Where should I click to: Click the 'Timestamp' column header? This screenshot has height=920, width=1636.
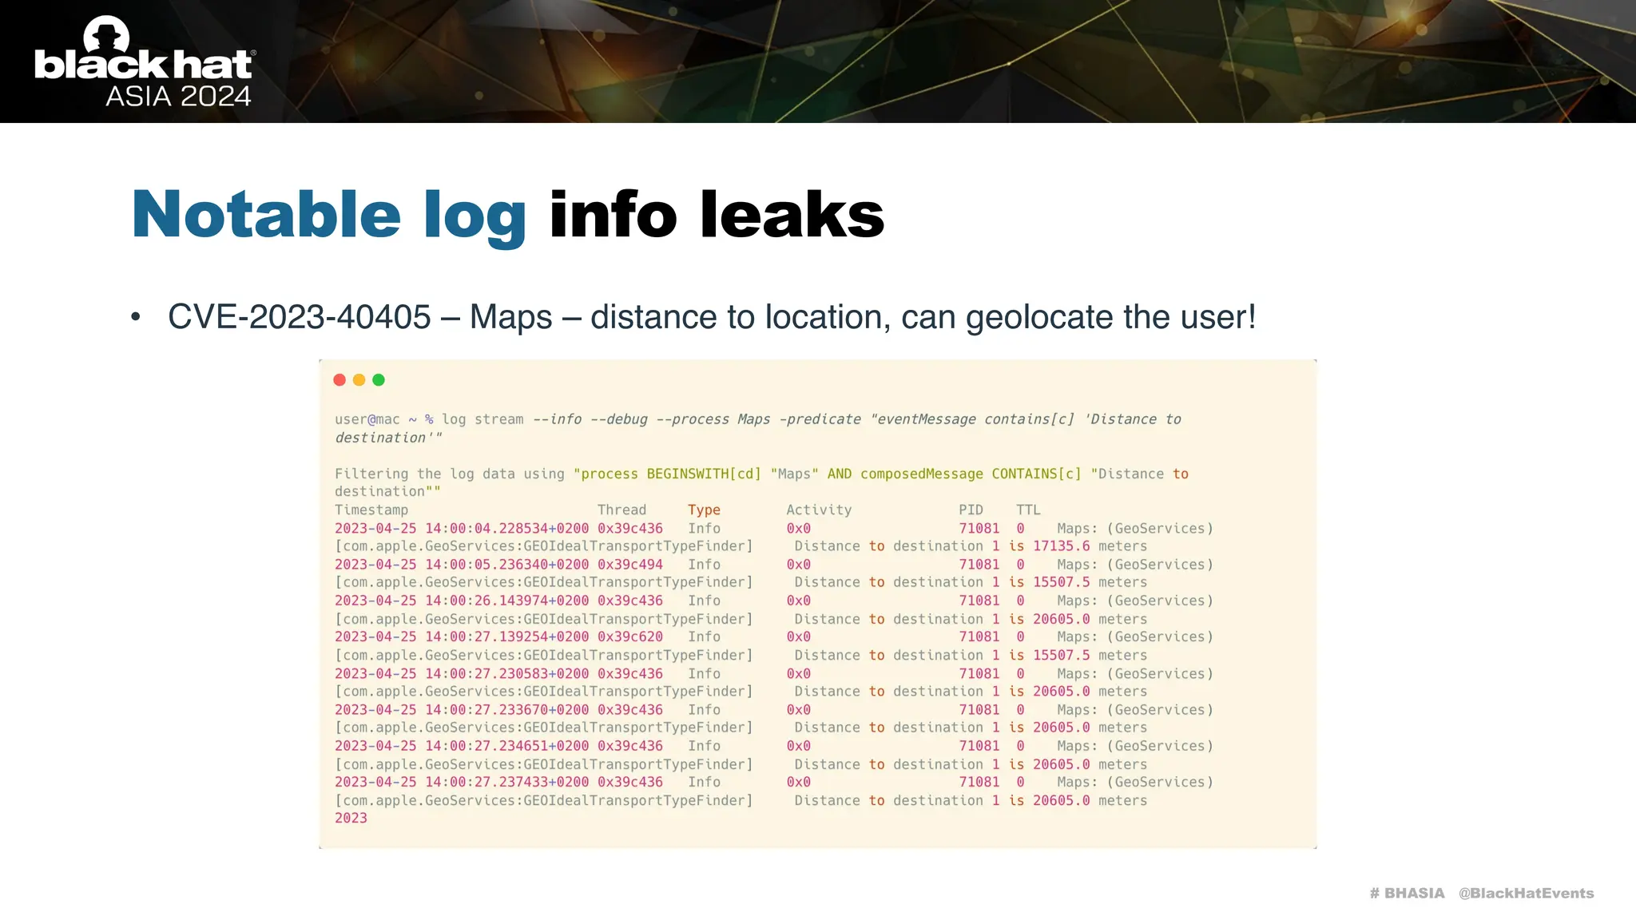click(371, 510)
